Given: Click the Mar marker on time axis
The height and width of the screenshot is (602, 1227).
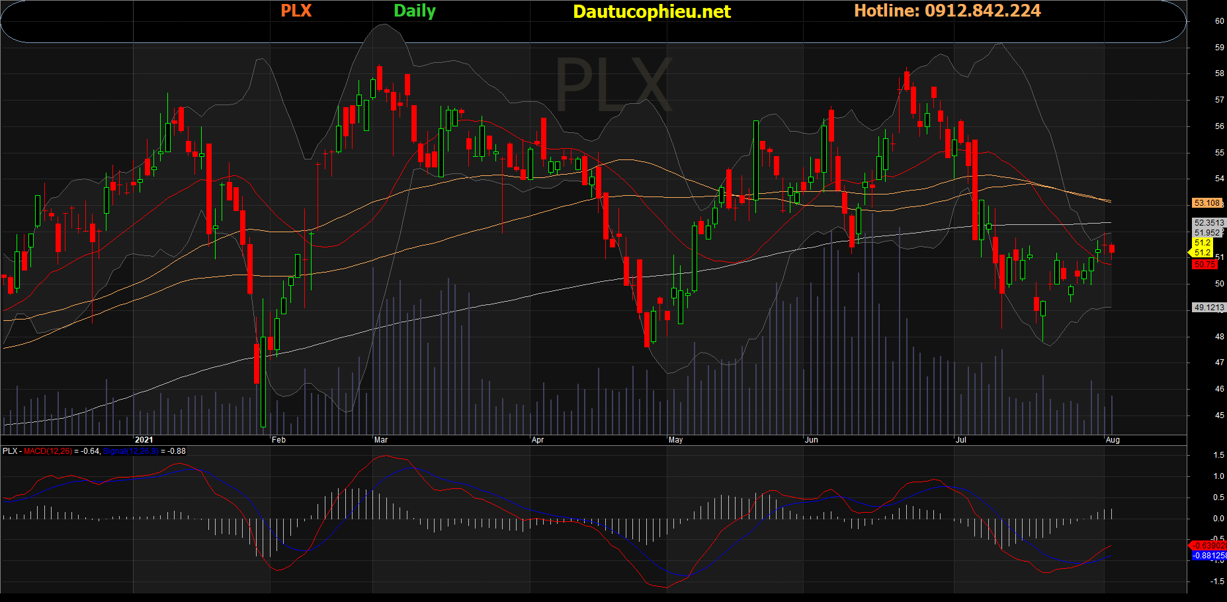Looking at the screenshot, I should pyautogui.click(x=381, y=440).
